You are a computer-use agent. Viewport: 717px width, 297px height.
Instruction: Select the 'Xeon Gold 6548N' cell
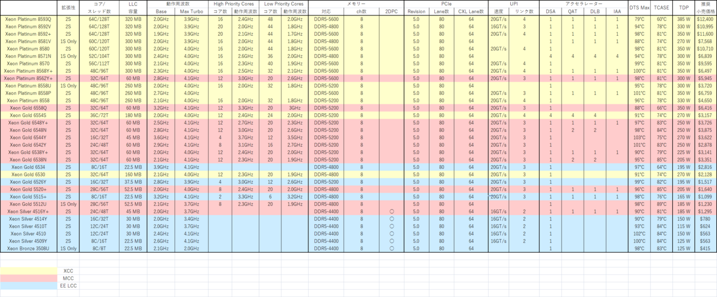(28, 129)
